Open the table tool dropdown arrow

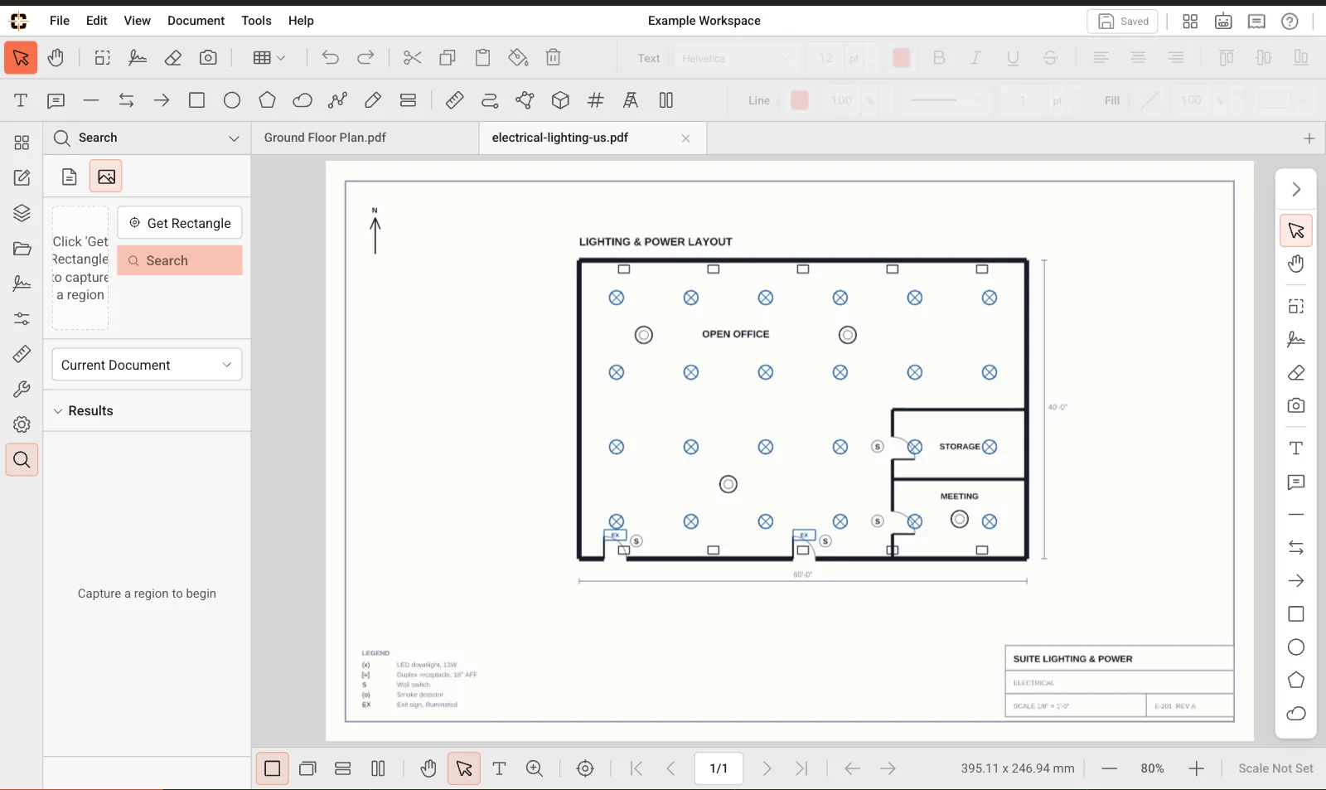coord(281,58)
